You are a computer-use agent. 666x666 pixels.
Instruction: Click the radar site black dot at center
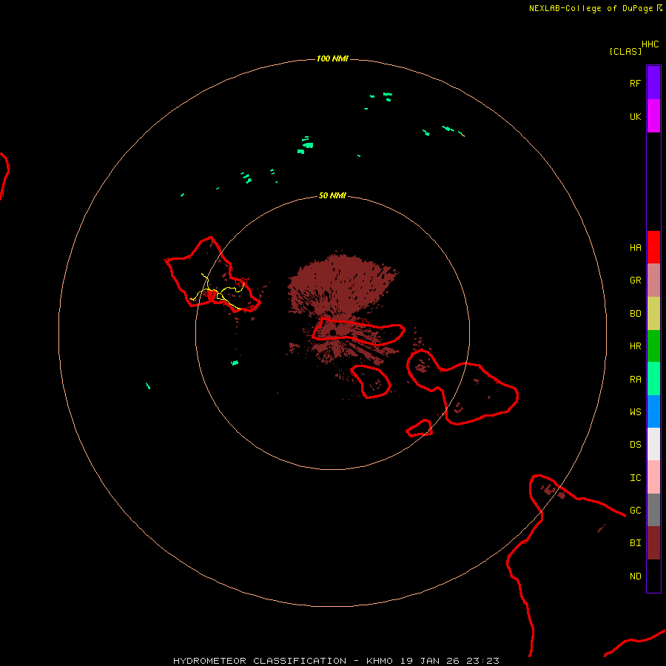point(332,332)
